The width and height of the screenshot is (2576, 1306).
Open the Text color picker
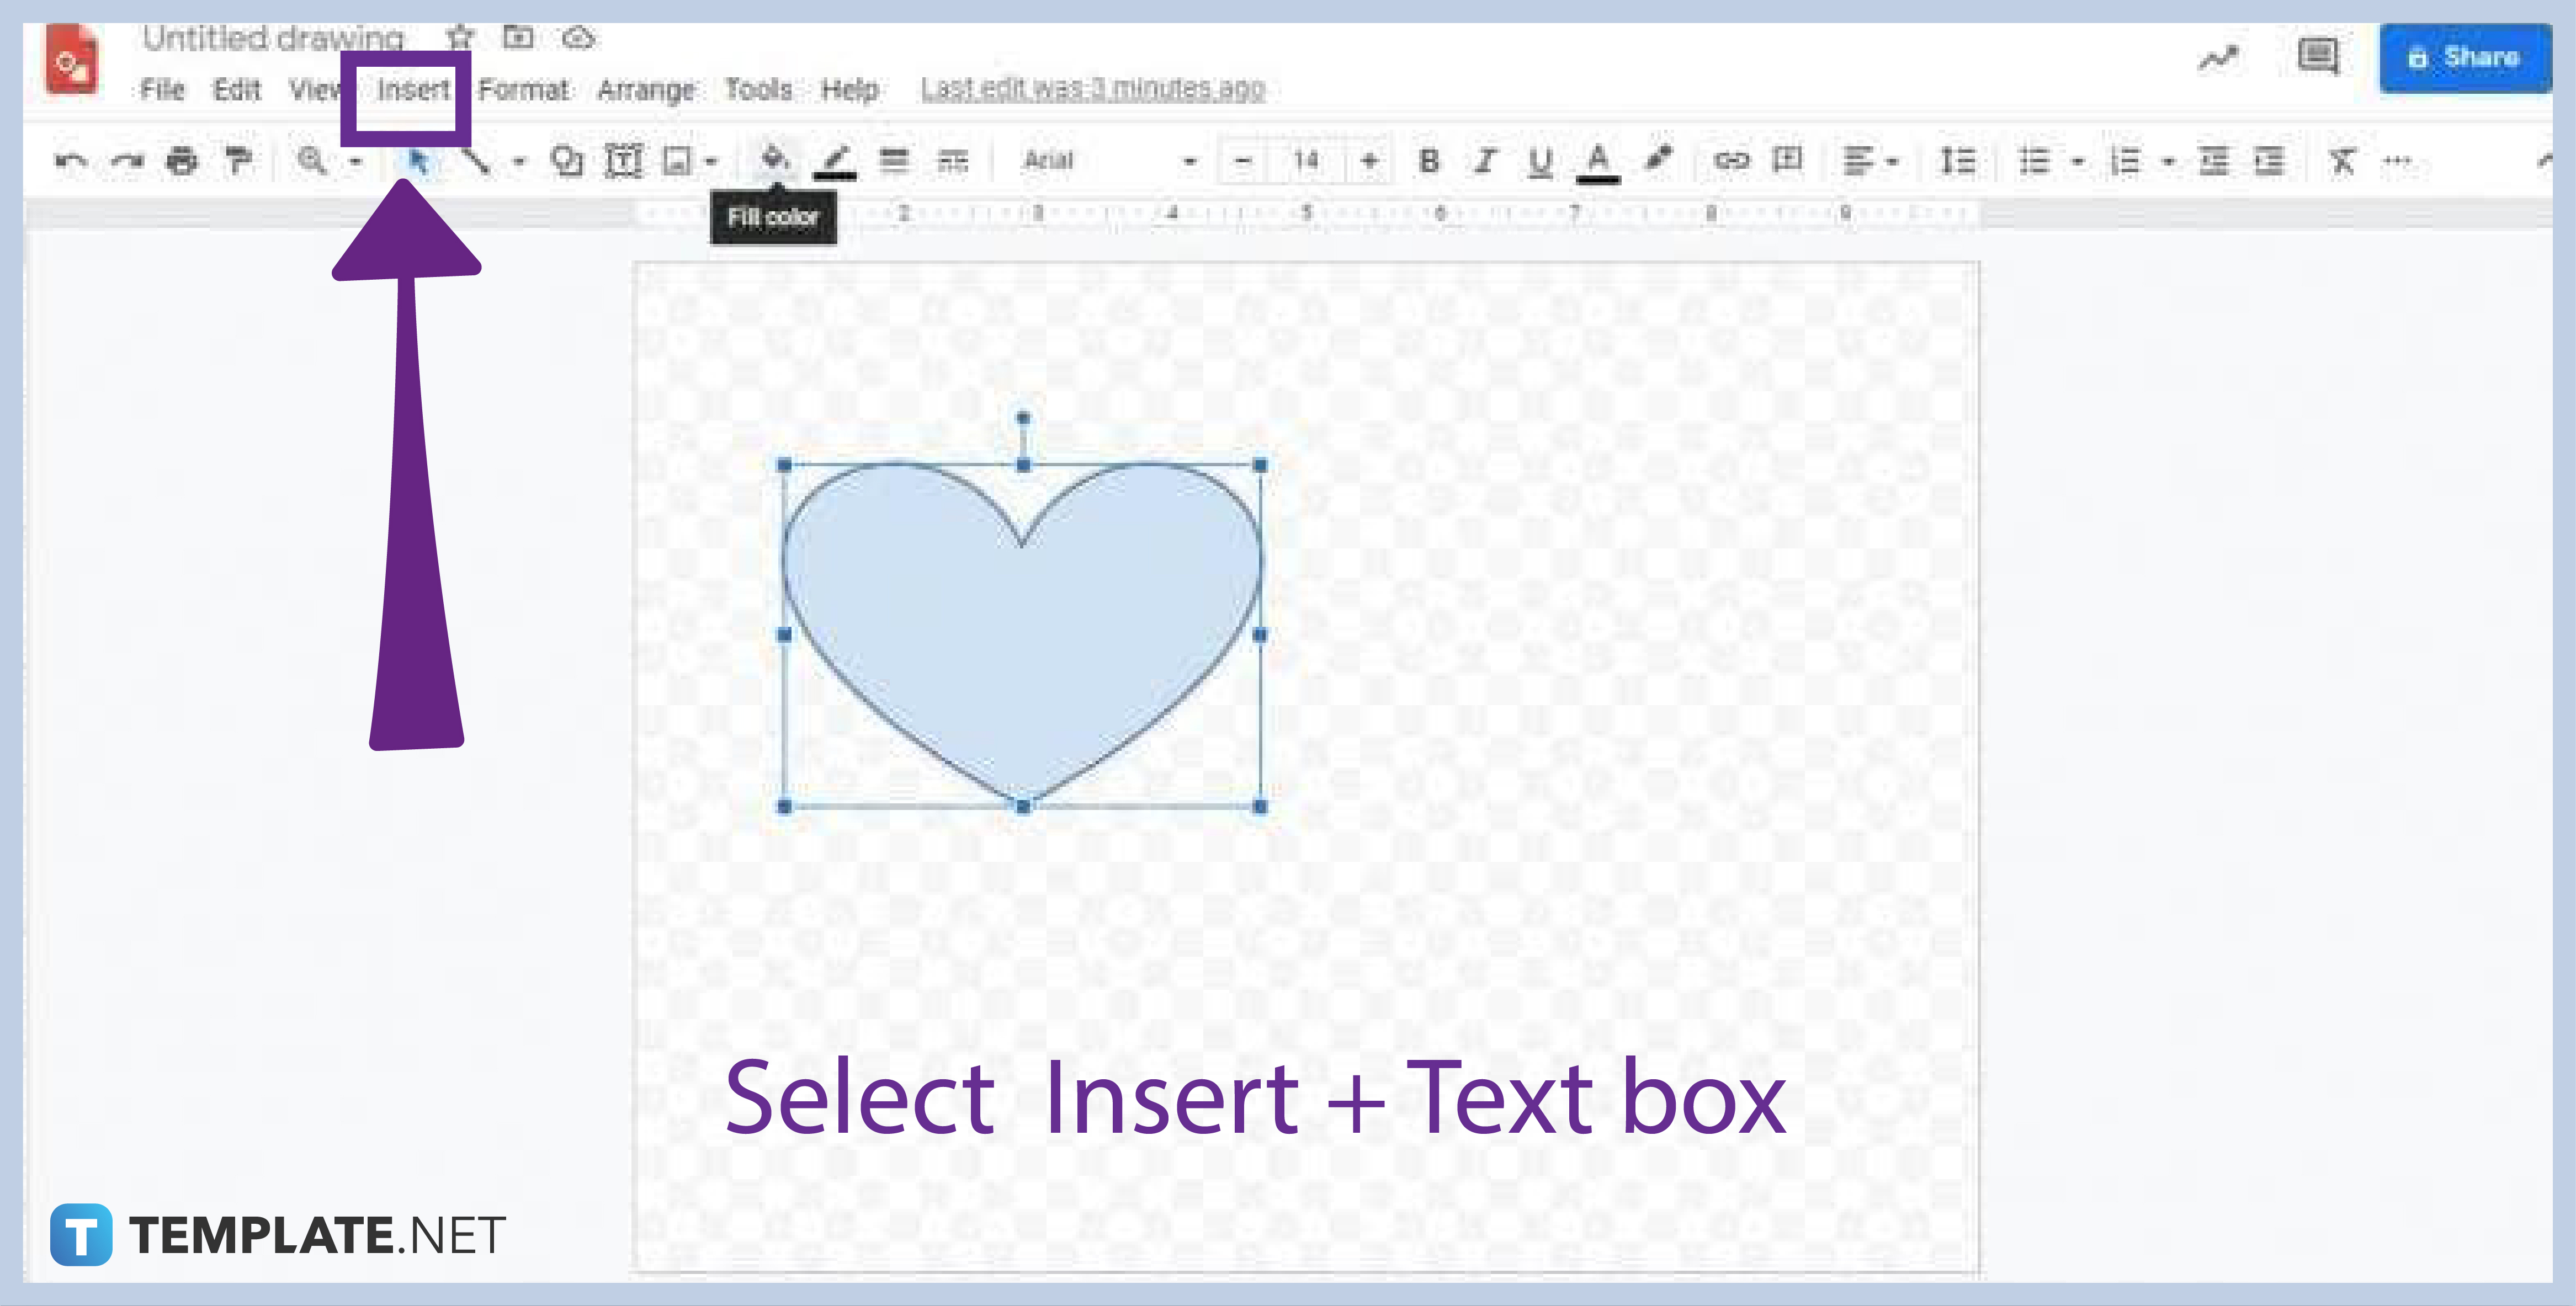[1599, 160]
